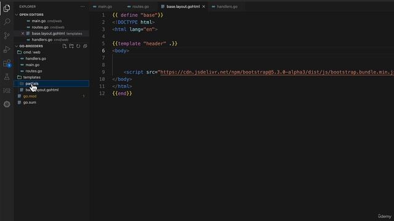Image resolution: width=394 pixels, height=221 pixels.
Task: Follow the bootstrap CDN script URL
Action: [x=276, y=72]
